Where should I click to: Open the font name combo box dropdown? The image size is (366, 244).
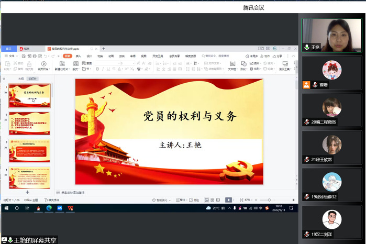pos(119,63)
